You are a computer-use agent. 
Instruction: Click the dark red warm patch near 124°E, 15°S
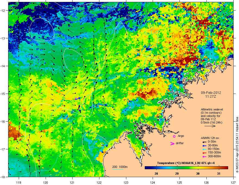coord(147,93)
